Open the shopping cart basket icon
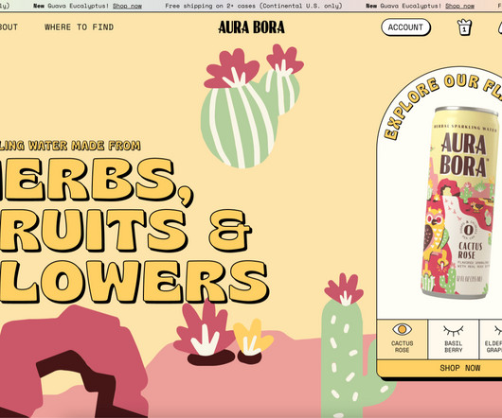This screenshot has width=502, height=418. pos(464,27)
